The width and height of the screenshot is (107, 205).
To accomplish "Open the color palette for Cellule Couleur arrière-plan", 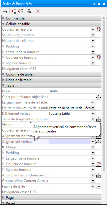I will 99,29.
